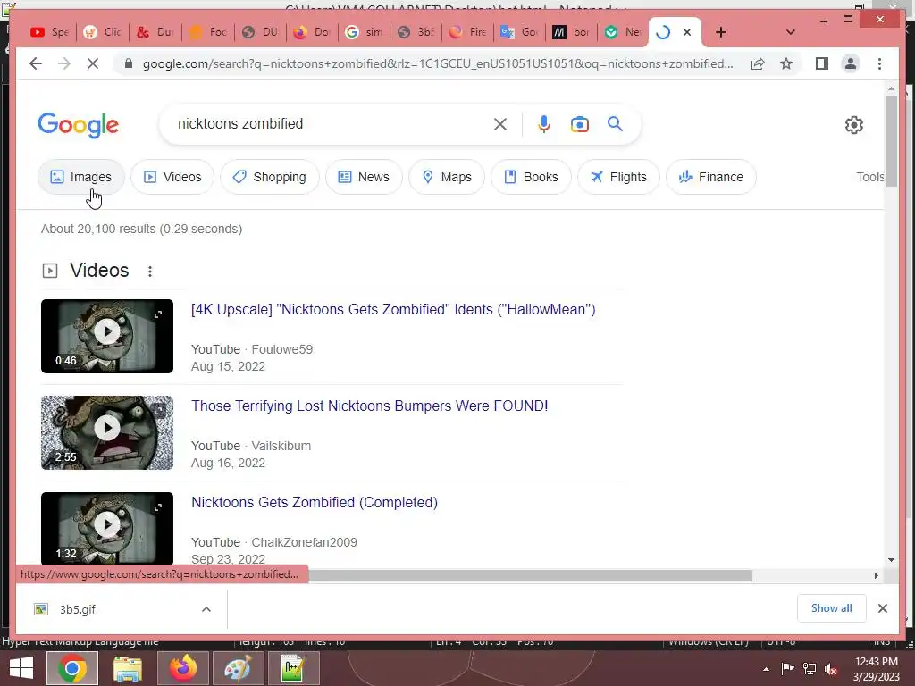Click the Google logo
Image resolution: width=915 pixels, height=686 pixels.
point(79,124)
